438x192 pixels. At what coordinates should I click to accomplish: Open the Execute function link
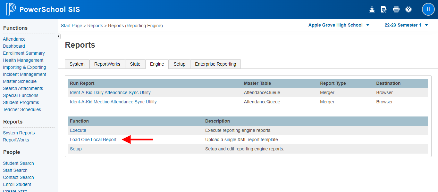[x=78, y=130]
